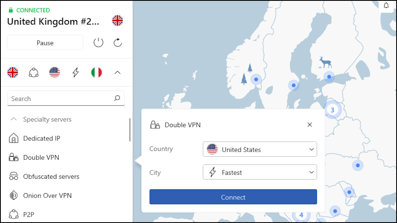This screenshot has width=397, height=223.
Task: Collapse the recent connections row chevron
Action: pos(117,73)
